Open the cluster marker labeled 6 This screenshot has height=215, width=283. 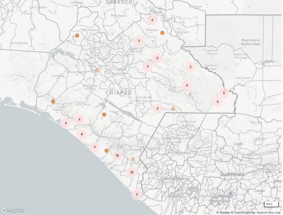click(x=79, y=119)
